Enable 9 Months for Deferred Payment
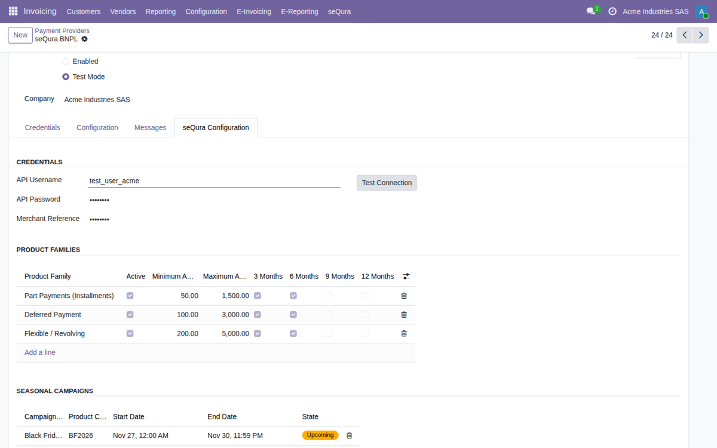Image resolution: width=717 pixels, height=448 pixels. [x=329, y=315]
